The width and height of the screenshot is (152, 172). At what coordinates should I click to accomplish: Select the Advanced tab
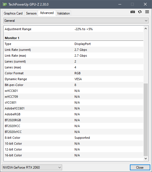[47, 13]
